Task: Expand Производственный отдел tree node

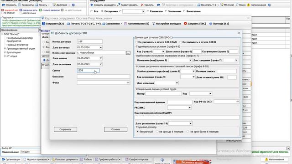Action: (x=5, y=49)
